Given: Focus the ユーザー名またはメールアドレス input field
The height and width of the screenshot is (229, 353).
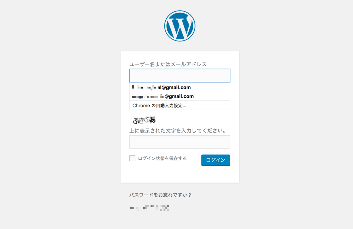Looking at the screenshot, I should [180, 76].
